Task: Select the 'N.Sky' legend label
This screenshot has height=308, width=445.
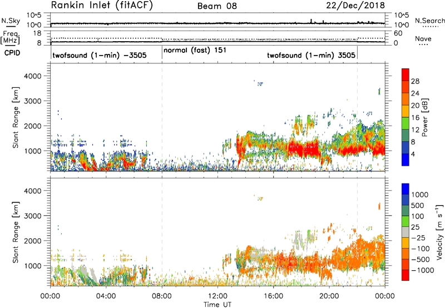Action: [x=11, y=21]
